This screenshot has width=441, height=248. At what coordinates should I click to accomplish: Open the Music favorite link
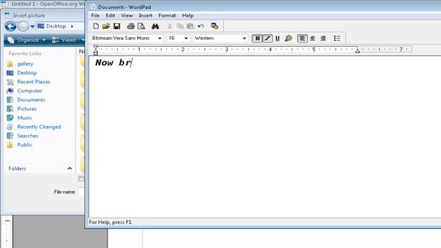(25, 118)
